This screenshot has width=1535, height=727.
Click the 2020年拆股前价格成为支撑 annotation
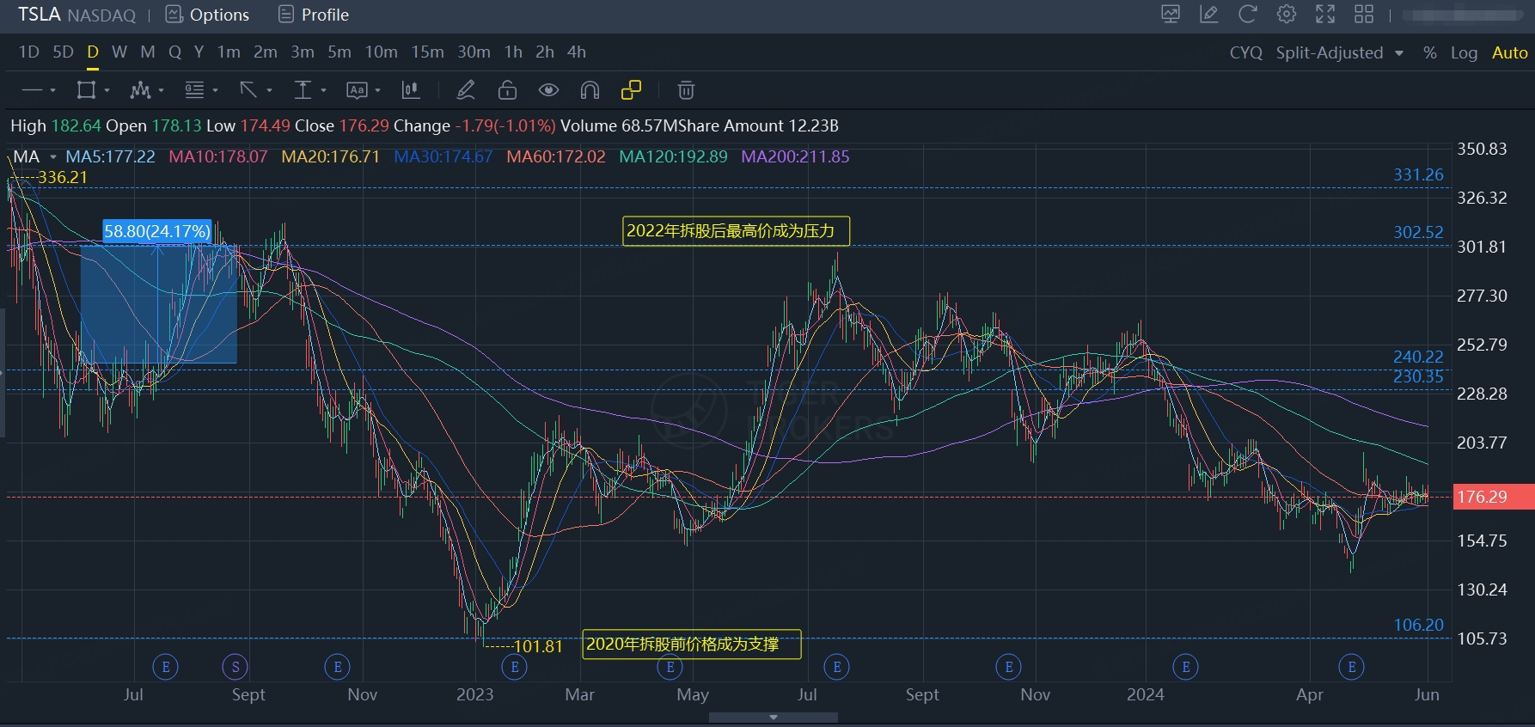point(692,645)
